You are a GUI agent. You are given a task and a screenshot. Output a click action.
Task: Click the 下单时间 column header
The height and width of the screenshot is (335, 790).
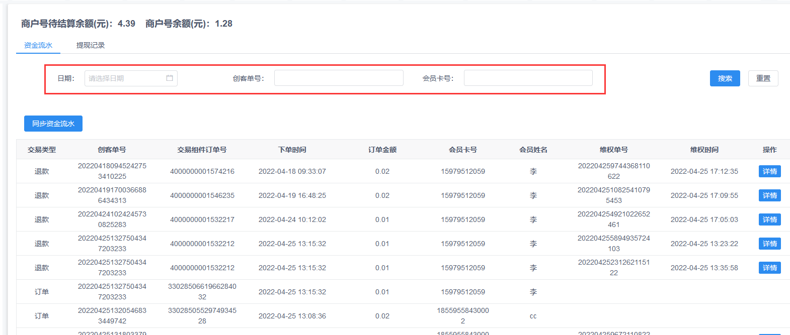pyautogui.click(x=292, y=150)
